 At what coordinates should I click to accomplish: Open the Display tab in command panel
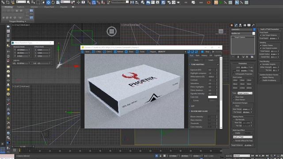pyautogui.click(x=249, y=25)
